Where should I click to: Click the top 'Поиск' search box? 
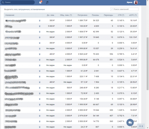[x=18, y=2]
